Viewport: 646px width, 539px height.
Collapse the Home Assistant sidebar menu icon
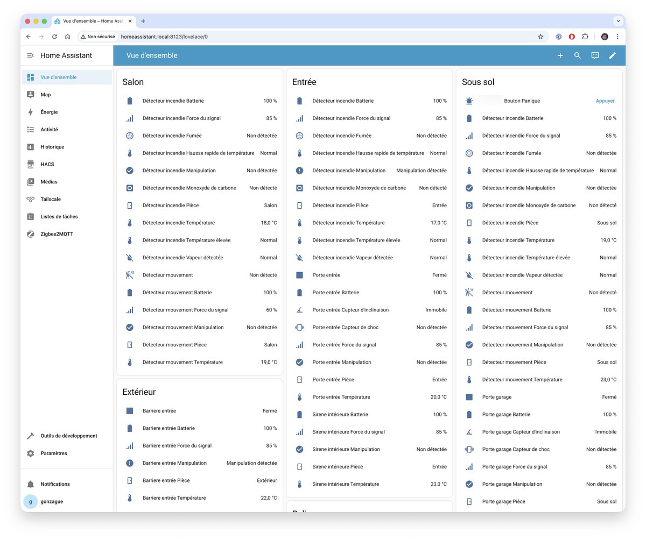(30, 55)
